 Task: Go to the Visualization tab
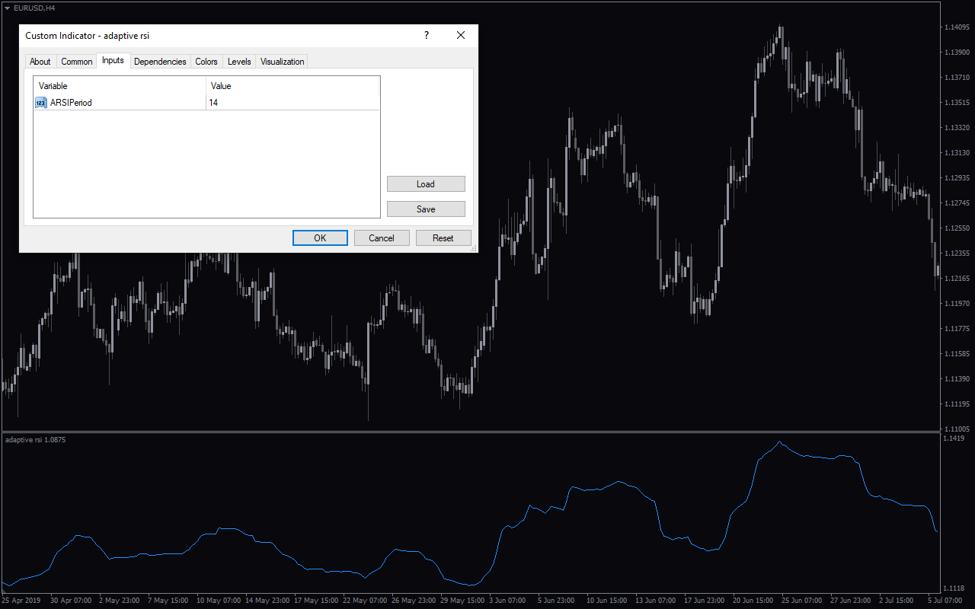pyautogui.click(x=283, y=62)
